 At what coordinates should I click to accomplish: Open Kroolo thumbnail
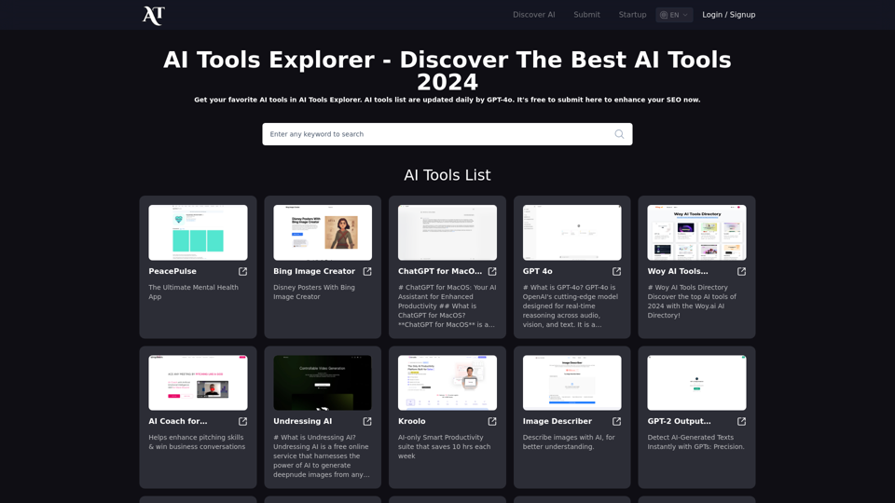[447, 383]
